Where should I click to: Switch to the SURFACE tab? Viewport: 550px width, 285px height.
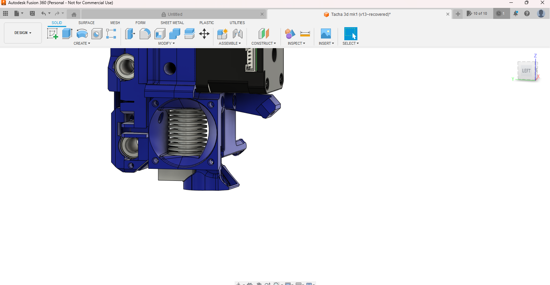86,23
